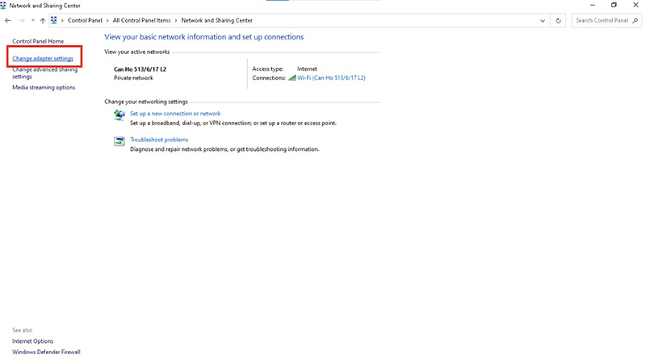Screen dimensions: 646x363
Task: Go up one level with Up arrow
Action: [x=42, y=20]
